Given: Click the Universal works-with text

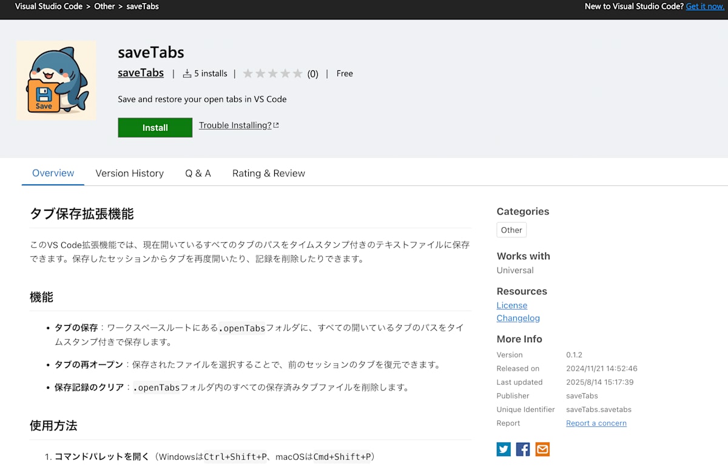Looking at the screenshot, I should click(x=515, y=270).
